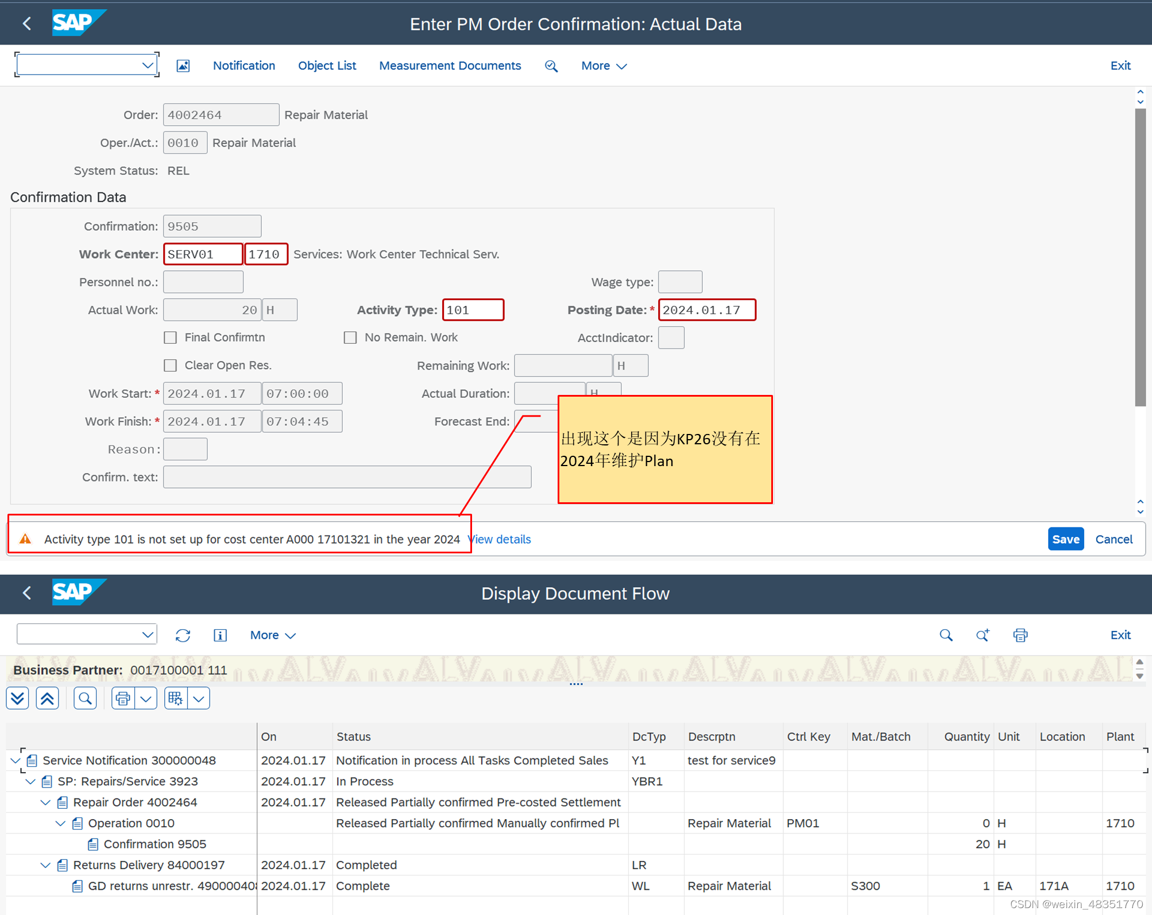Click the Expand All double-down arrow icon
The height and width of the screenshot is (915, 1152).
pos(18,698)
